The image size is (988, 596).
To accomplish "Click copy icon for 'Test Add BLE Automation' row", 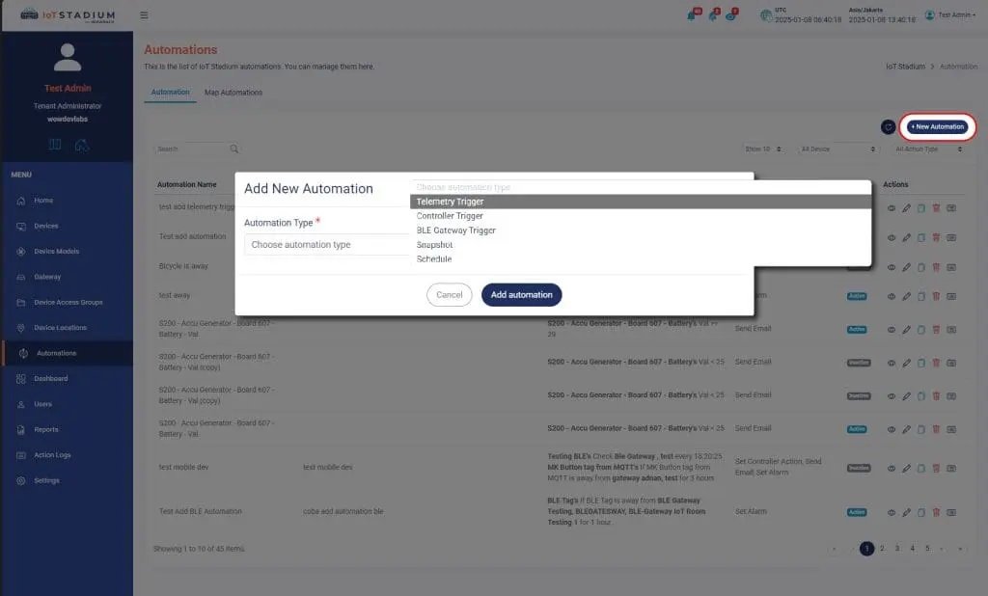I will (920, 512).
